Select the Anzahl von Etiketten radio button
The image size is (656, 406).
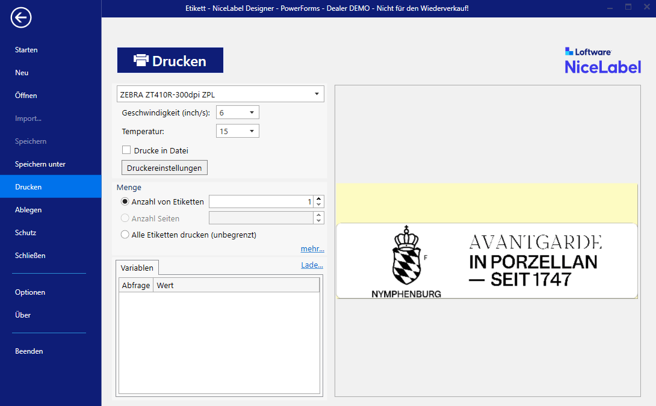point(125,201)
